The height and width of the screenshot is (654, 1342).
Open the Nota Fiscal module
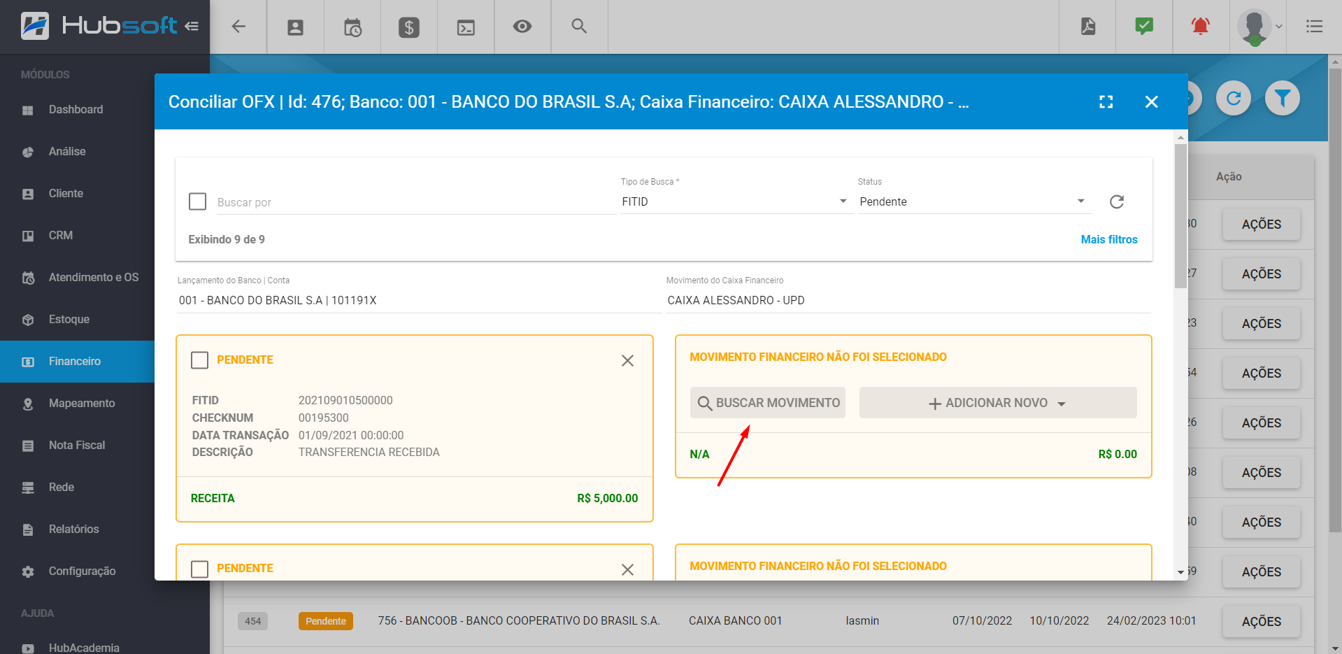(x=77, y=446)
